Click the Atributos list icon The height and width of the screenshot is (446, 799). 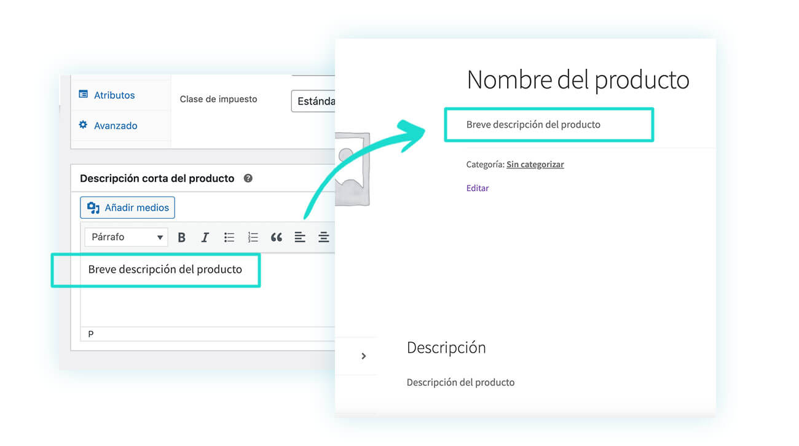tap(83, 95)
